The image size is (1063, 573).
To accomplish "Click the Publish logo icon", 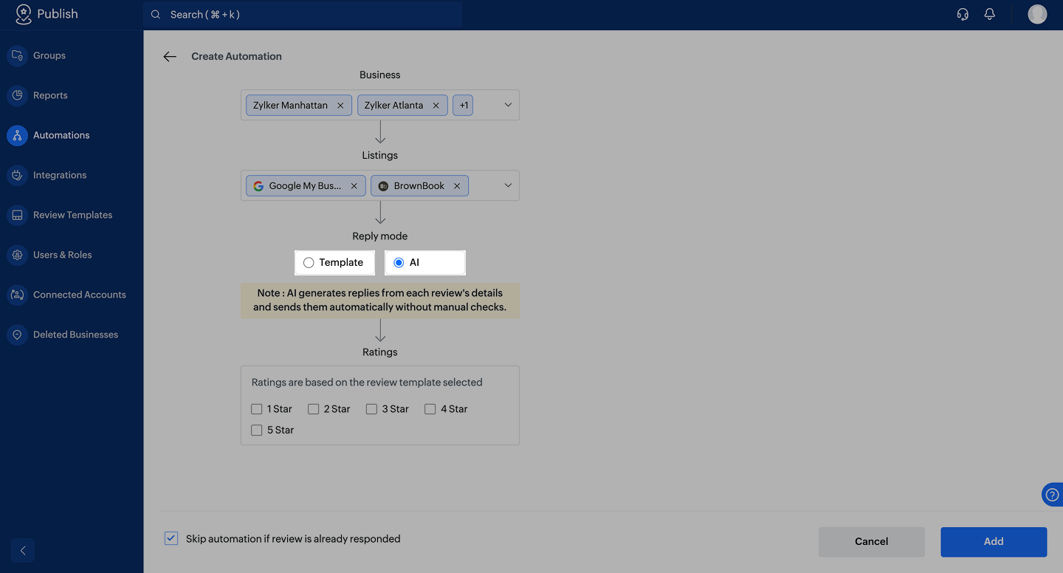I will [23, 14].
